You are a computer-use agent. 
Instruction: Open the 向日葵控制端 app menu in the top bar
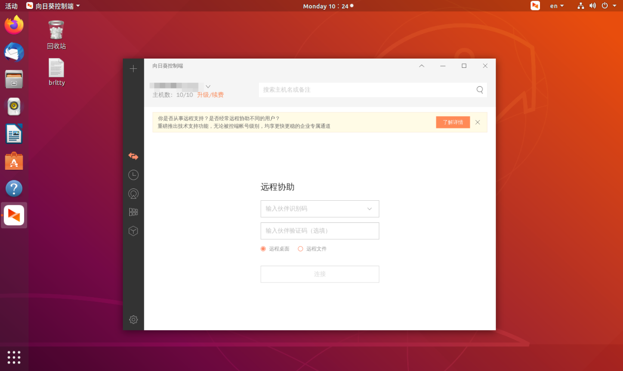(x=53, y=6)
